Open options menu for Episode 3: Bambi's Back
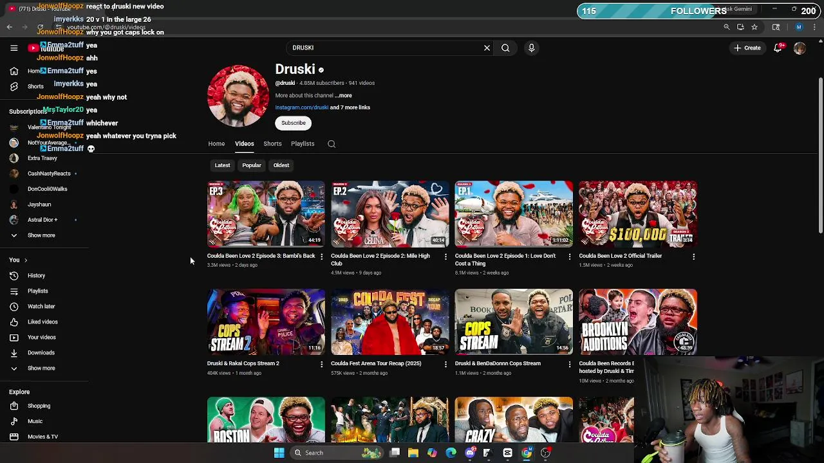This screenshot has width=824, height=463. coord(322,257)
